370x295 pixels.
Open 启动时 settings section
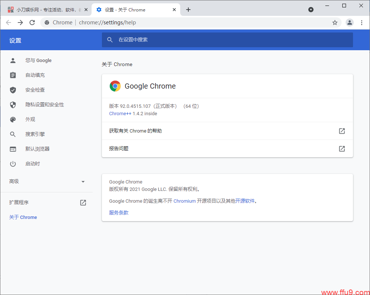click(x=32, y=164)
